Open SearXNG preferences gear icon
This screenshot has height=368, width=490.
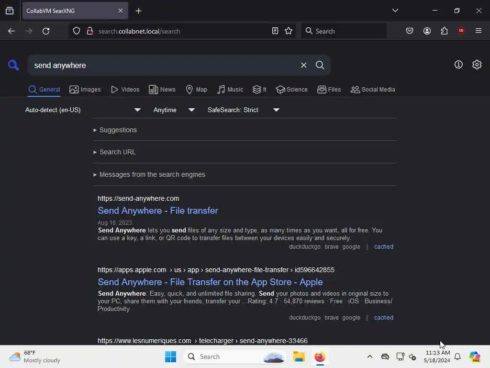coord(477,65)
